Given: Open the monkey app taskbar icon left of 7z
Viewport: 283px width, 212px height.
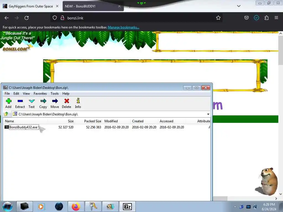Looking at the screenshot, I should click(x=110, y=206).
